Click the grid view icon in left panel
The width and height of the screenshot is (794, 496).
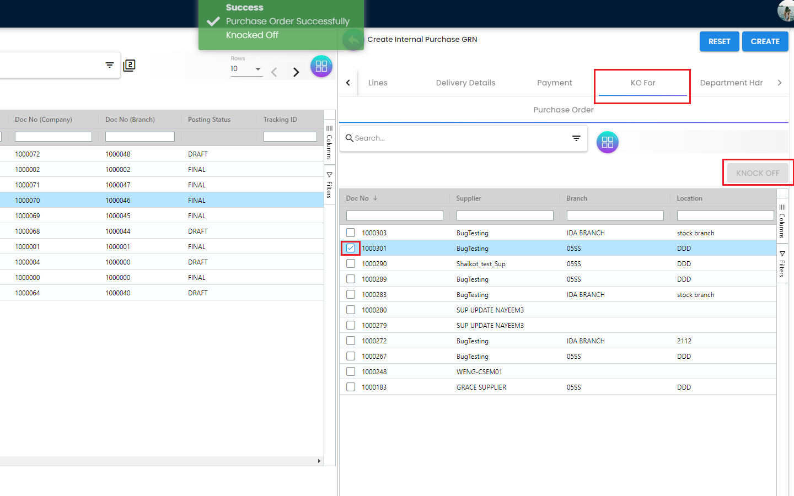(x=321, y=67)
